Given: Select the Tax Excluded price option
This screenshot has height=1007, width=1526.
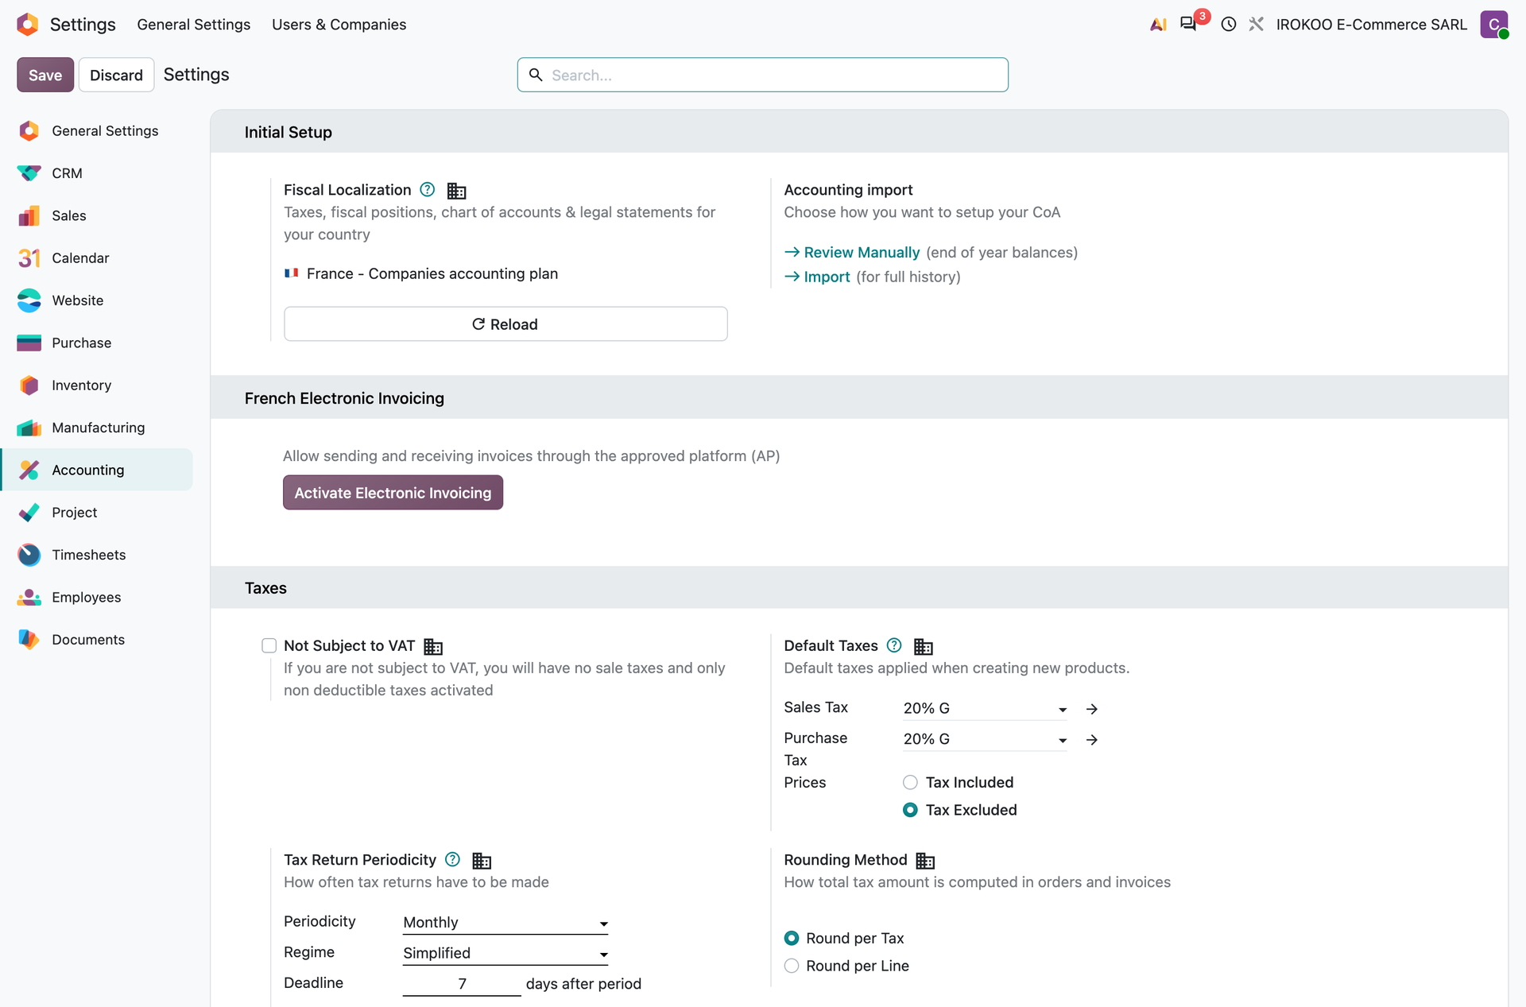Looking at the screenshot, I should [x=911, y=810].
